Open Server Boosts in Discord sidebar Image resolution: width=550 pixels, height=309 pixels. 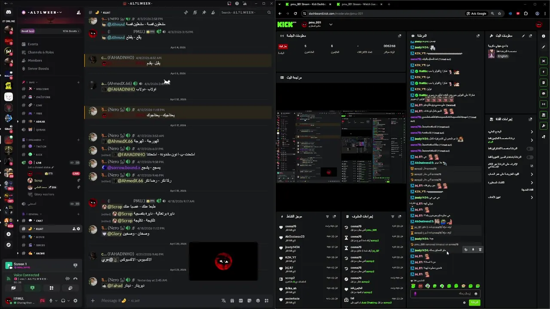pyautogui.click(x=38, y=68)
